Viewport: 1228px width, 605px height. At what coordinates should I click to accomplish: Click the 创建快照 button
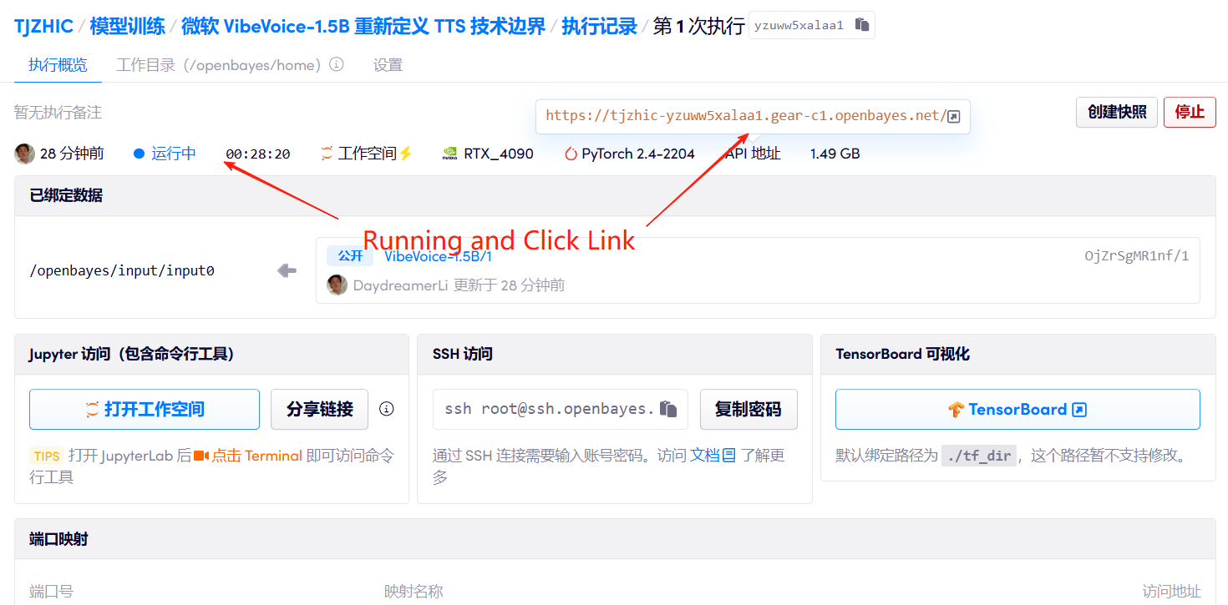click(x=1116, y=112)
